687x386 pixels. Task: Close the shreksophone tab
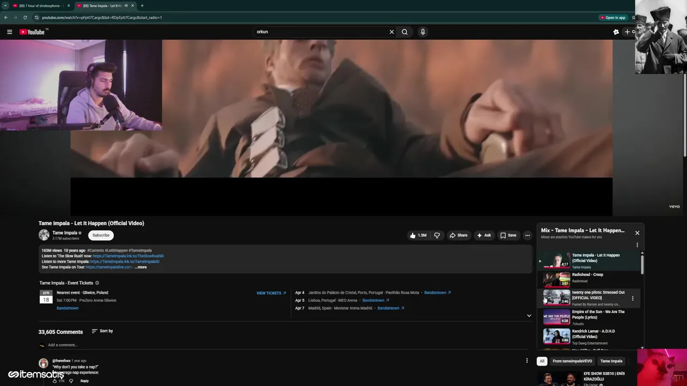tap(69, 5)
